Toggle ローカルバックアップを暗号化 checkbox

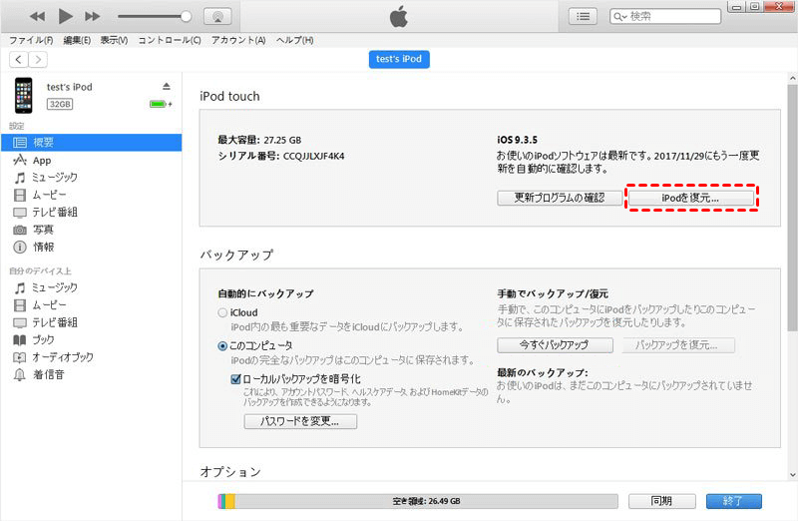point(235,379)
